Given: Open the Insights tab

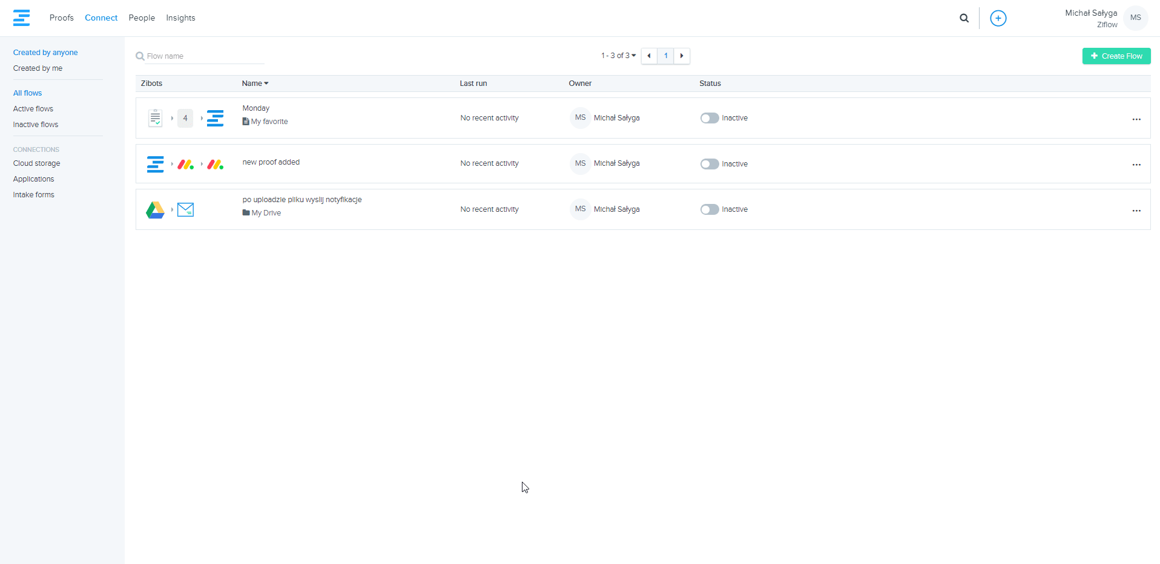Looking at the screenshot, I should click(180, 18).
